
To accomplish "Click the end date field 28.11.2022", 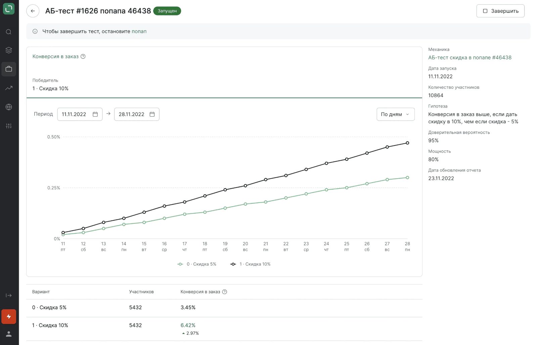I will (x=137, y=114).
